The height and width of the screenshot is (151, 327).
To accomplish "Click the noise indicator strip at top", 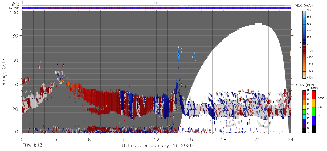I will [x=157, y=5].
